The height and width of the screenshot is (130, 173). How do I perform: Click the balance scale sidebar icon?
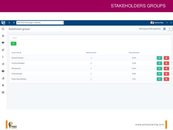[3, 50]
